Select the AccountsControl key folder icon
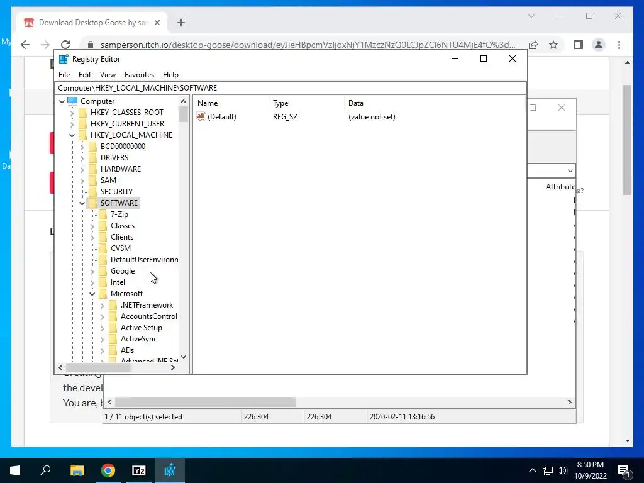 113,316
